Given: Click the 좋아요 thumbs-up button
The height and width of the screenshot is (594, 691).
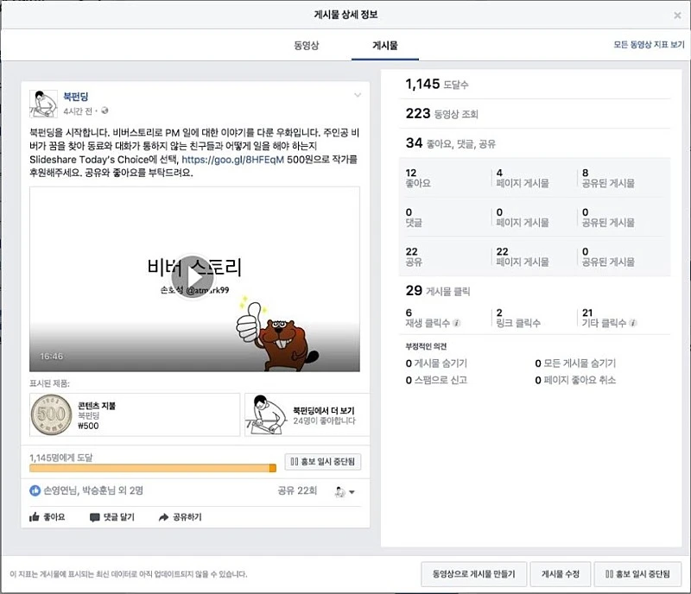Looking at the screenshot, I should (x=48, y=517).
